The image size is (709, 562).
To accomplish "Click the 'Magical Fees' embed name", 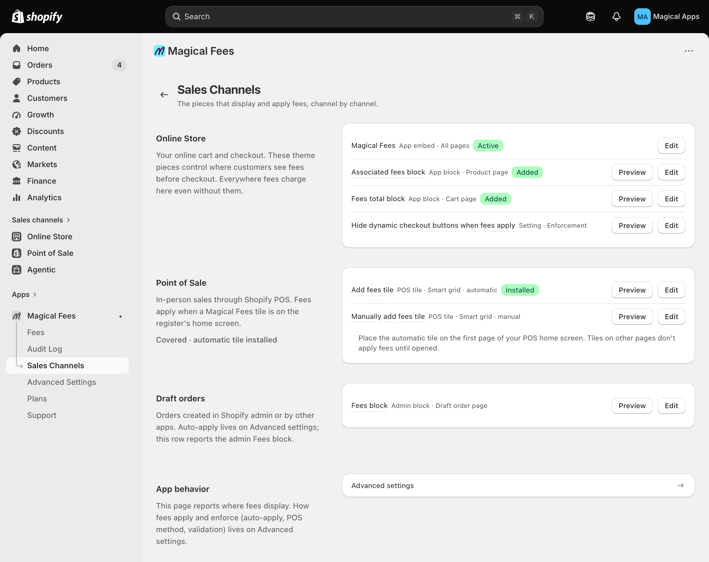I will 373,146.
